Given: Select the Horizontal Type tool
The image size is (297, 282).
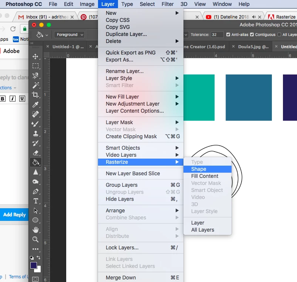Looking at the screenshot, I should (36, 201).
